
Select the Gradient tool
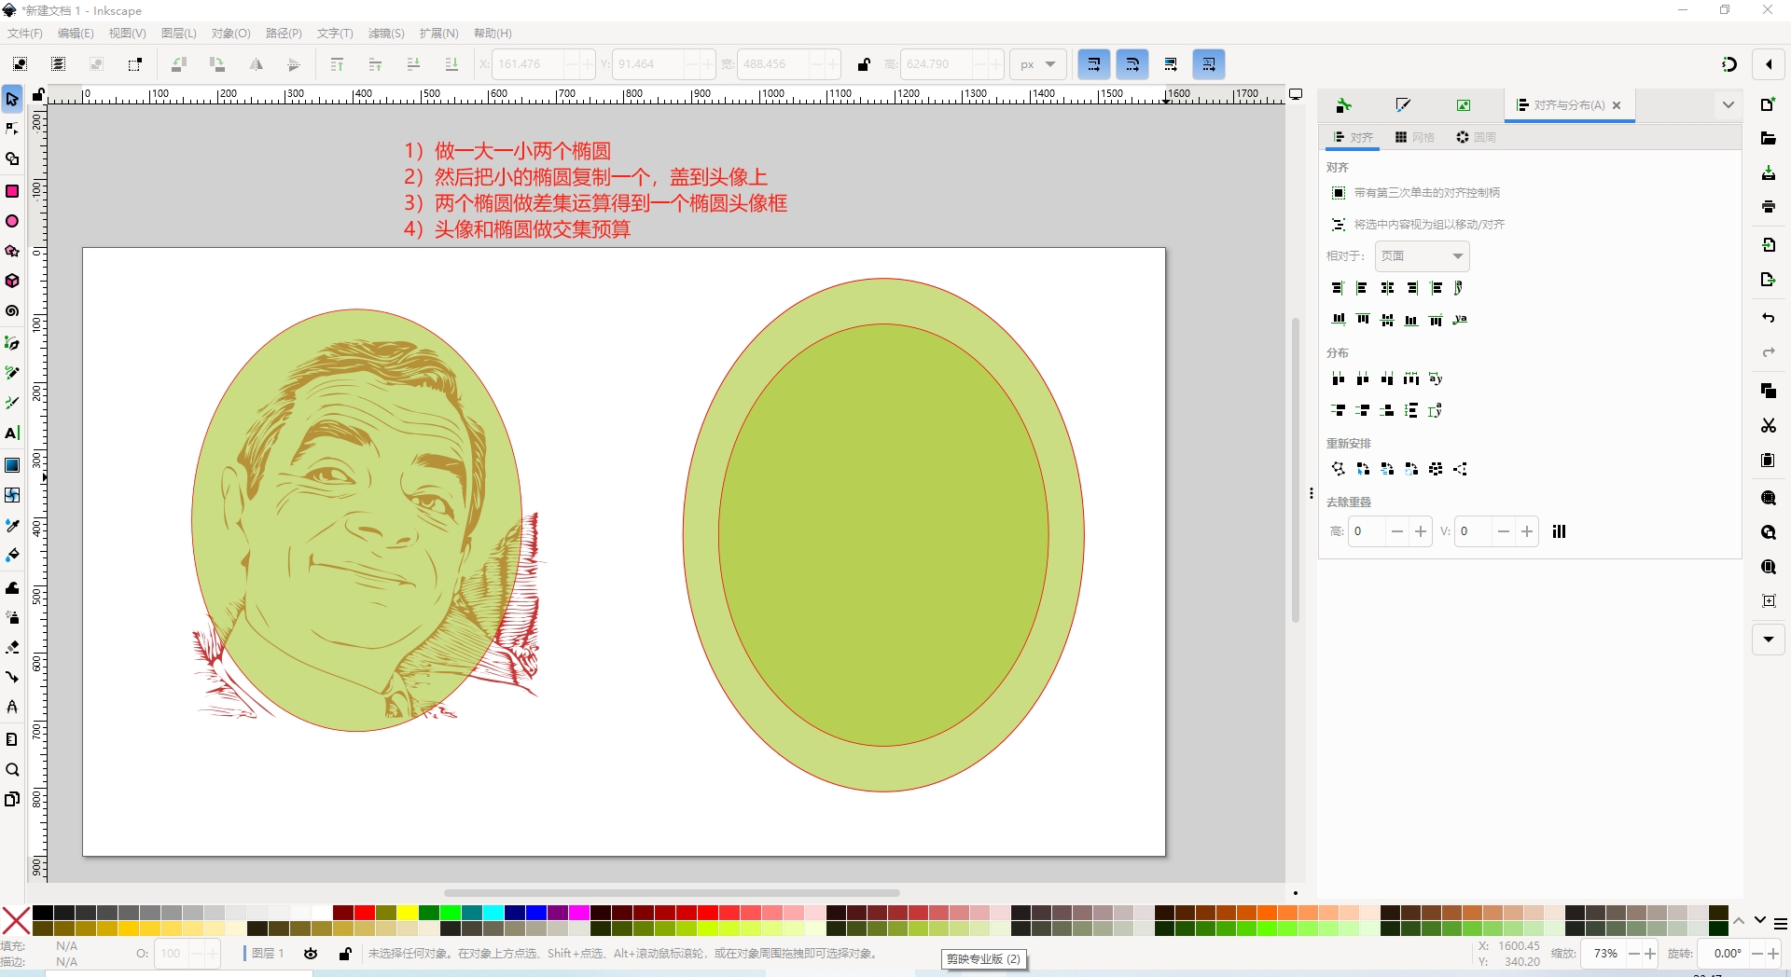(12, 465)
